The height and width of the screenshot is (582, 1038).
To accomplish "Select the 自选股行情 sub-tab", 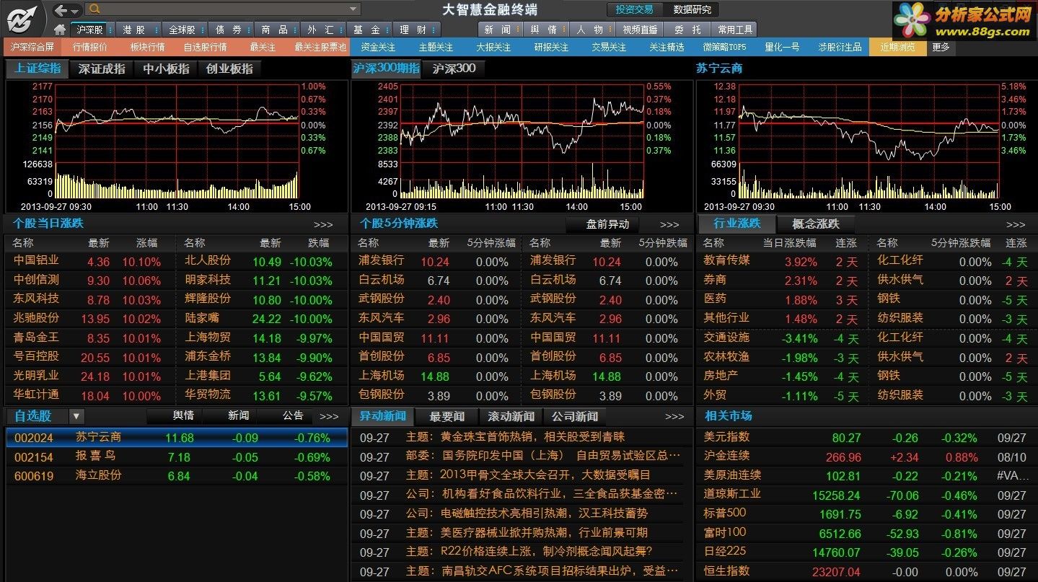I will click(206, 47).
